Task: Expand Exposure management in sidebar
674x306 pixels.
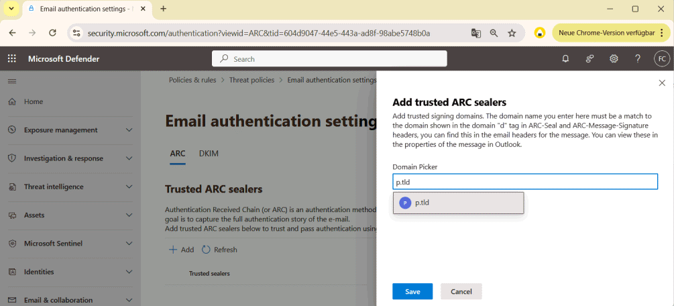Action: pos(70,130)
